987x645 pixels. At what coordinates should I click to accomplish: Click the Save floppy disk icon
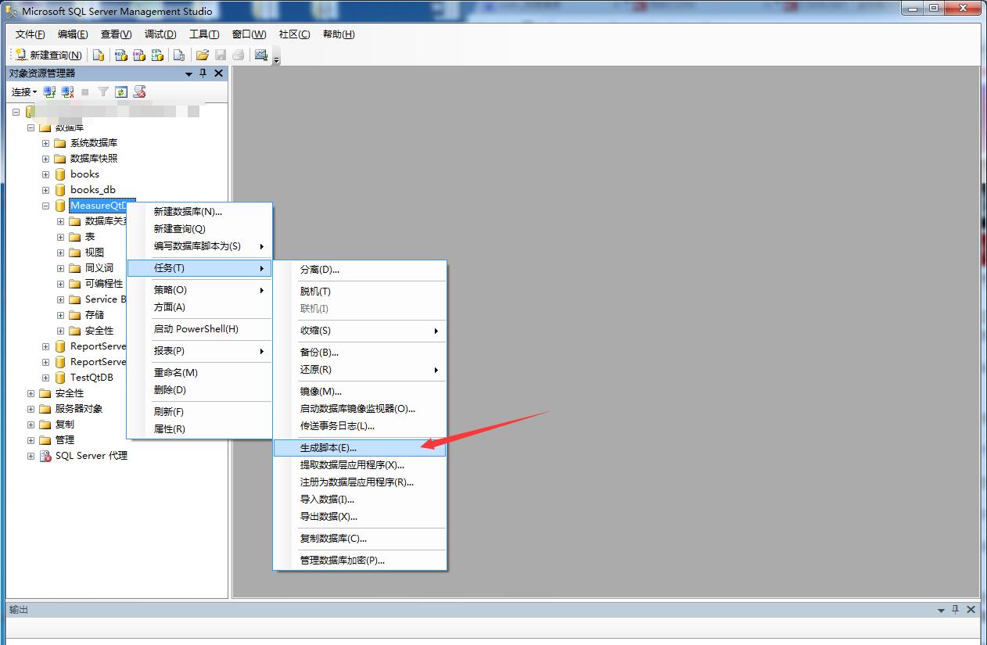(221, 55)
